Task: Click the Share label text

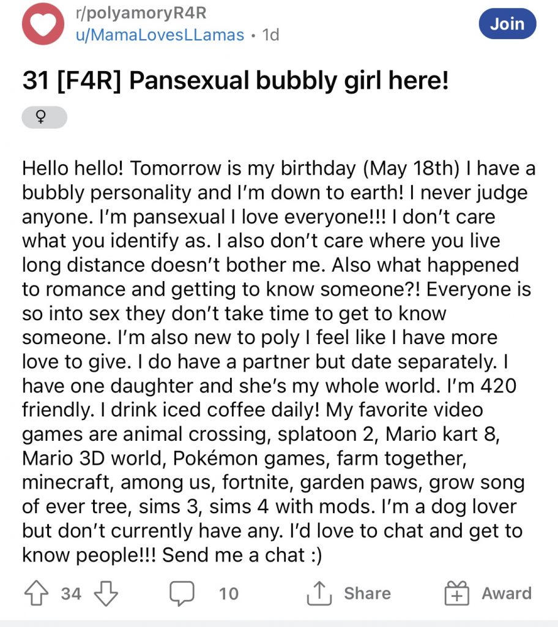Action: [368, 593]
